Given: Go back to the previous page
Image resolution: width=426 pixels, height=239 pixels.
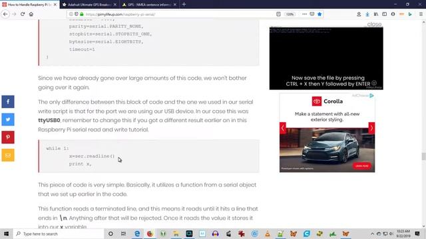Looking at the screenshot, I should pyautogui.click(x=5, y=14).
